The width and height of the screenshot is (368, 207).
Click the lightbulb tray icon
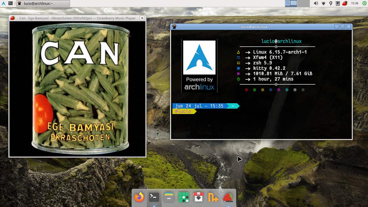(x=331, y=3)
